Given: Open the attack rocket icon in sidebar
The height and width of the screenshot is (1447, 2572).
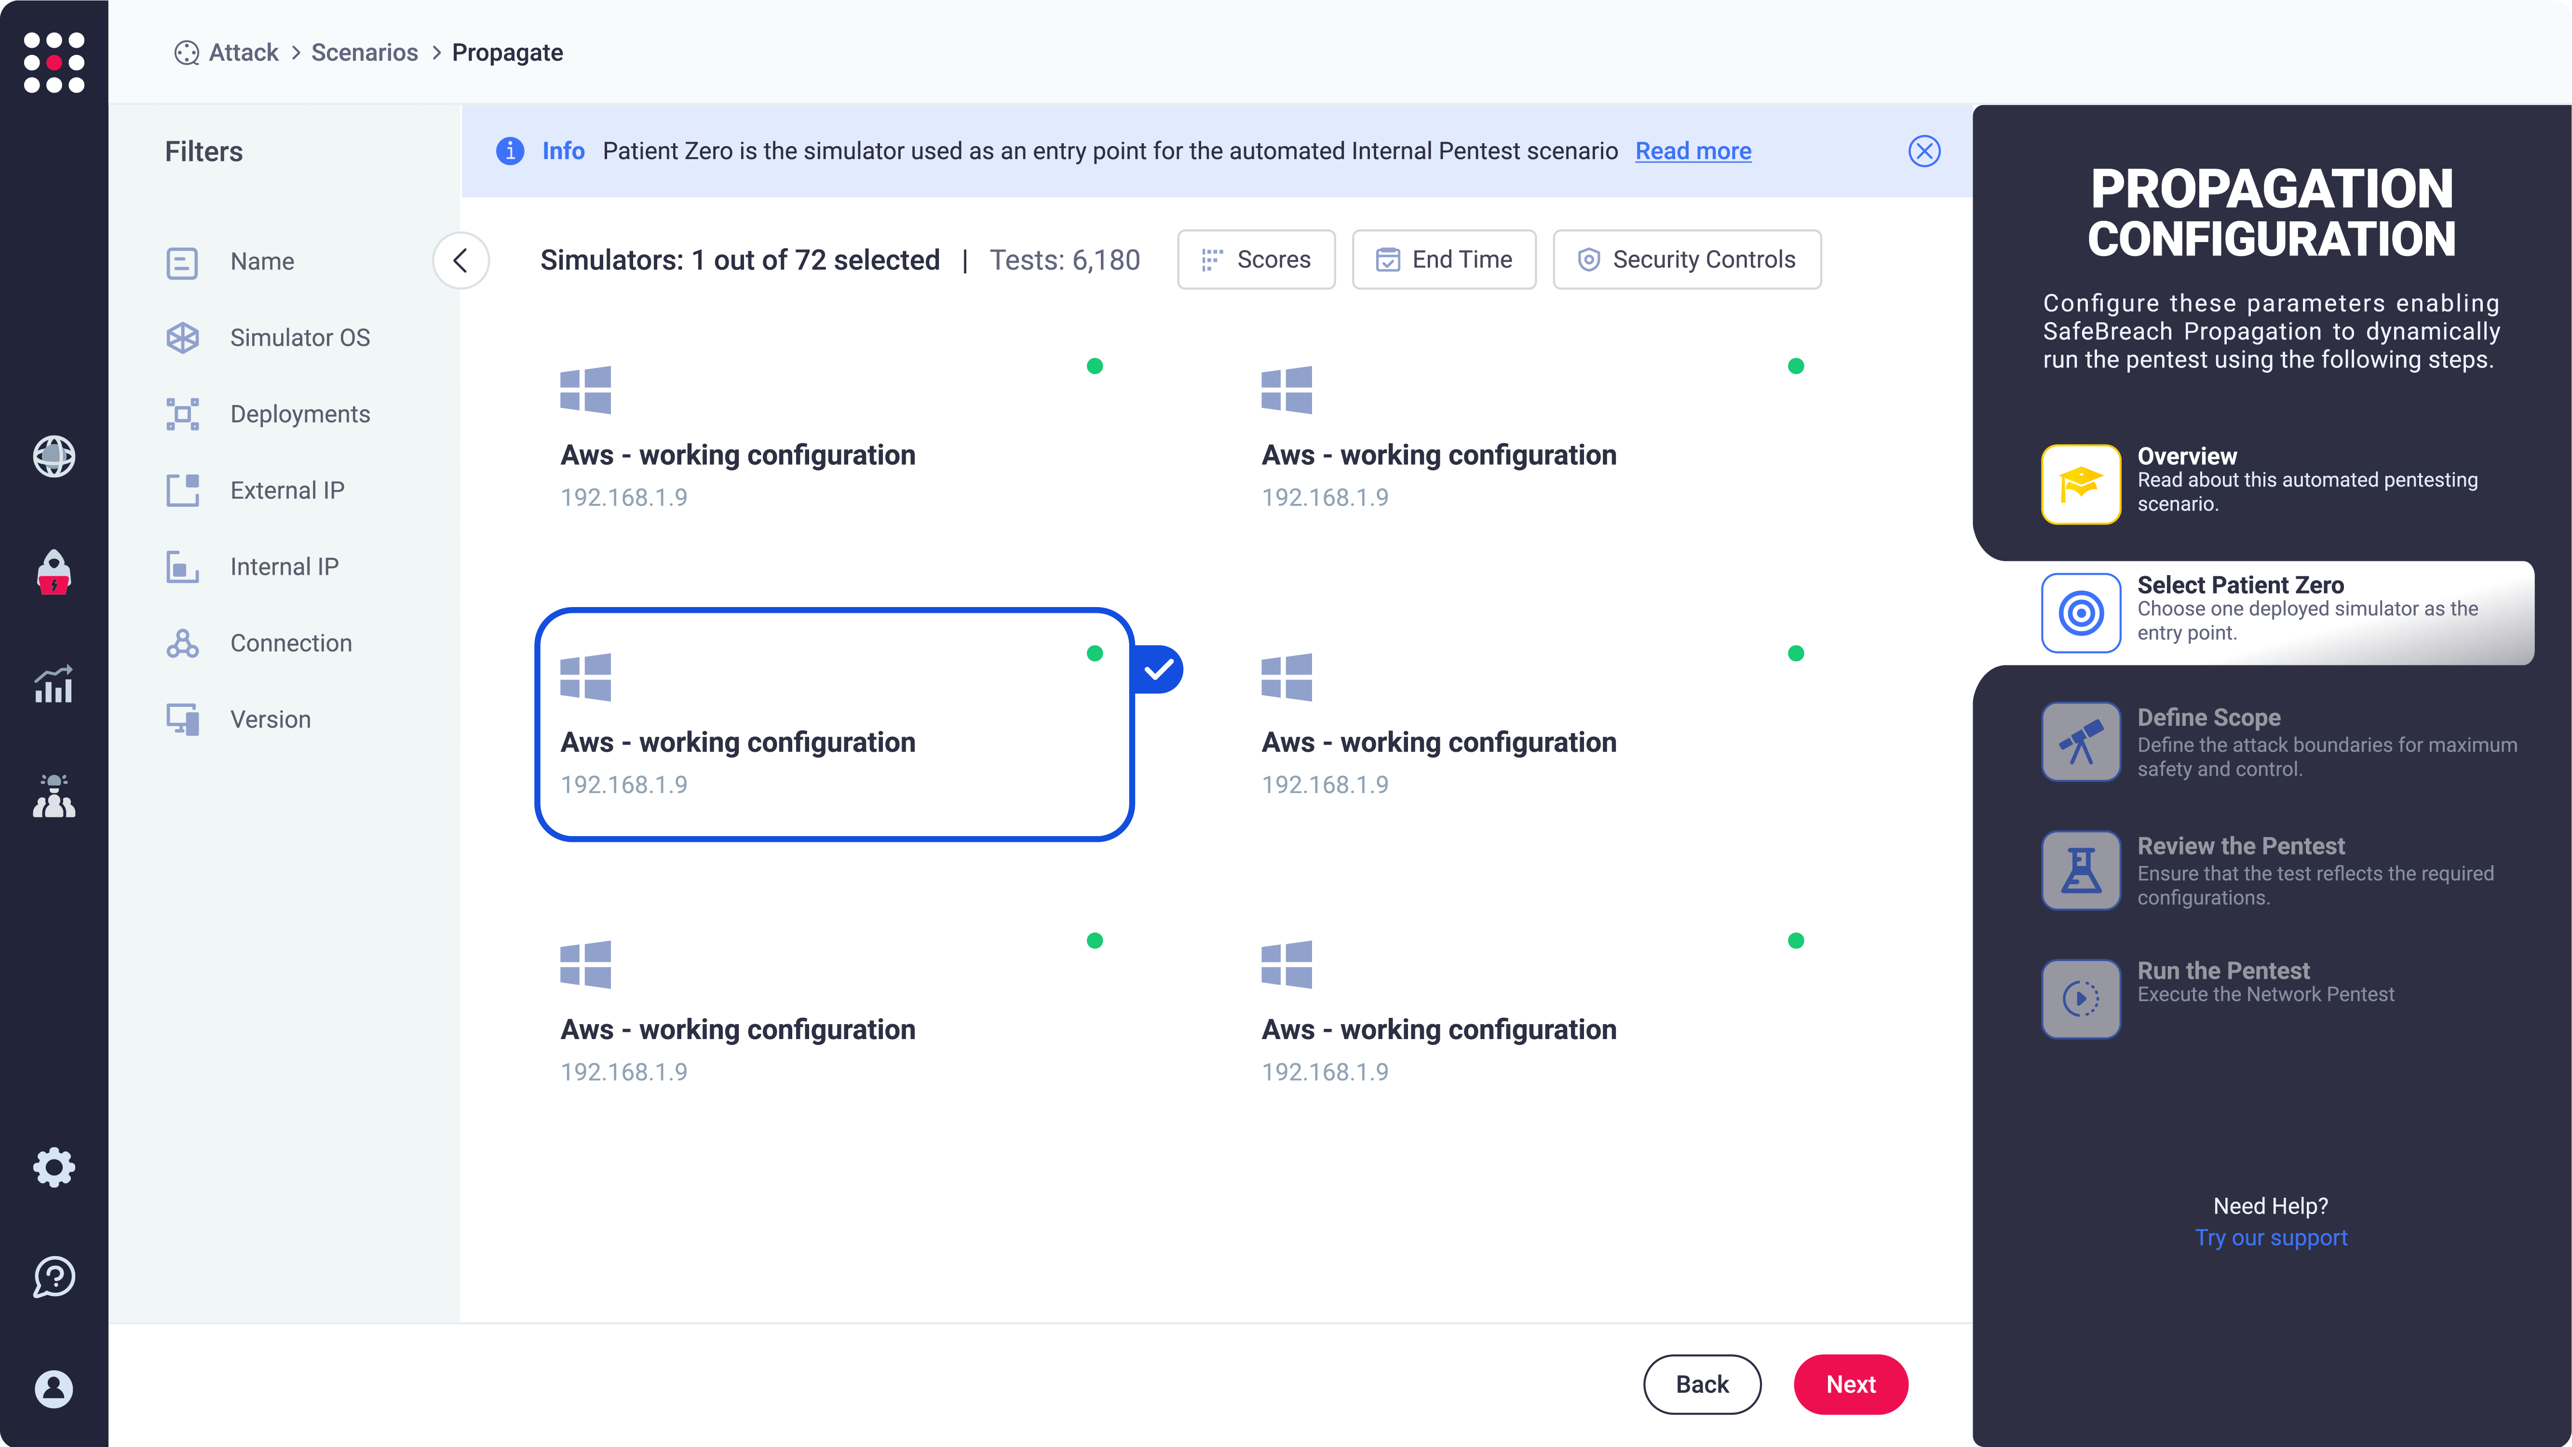Looking at the screenshot, I should [x=54, y=572].
